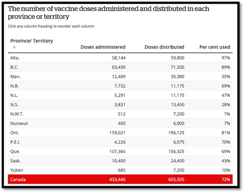Select the red Canada total row
Screen dimensions: 244x193
tap(120, 179)
